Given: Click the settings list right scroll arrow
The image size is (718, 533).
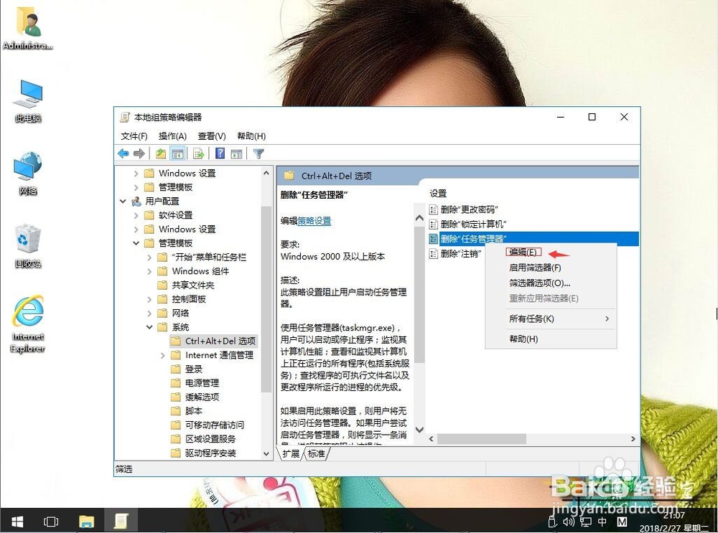Looking at the screenshot, I should point(633,439).
